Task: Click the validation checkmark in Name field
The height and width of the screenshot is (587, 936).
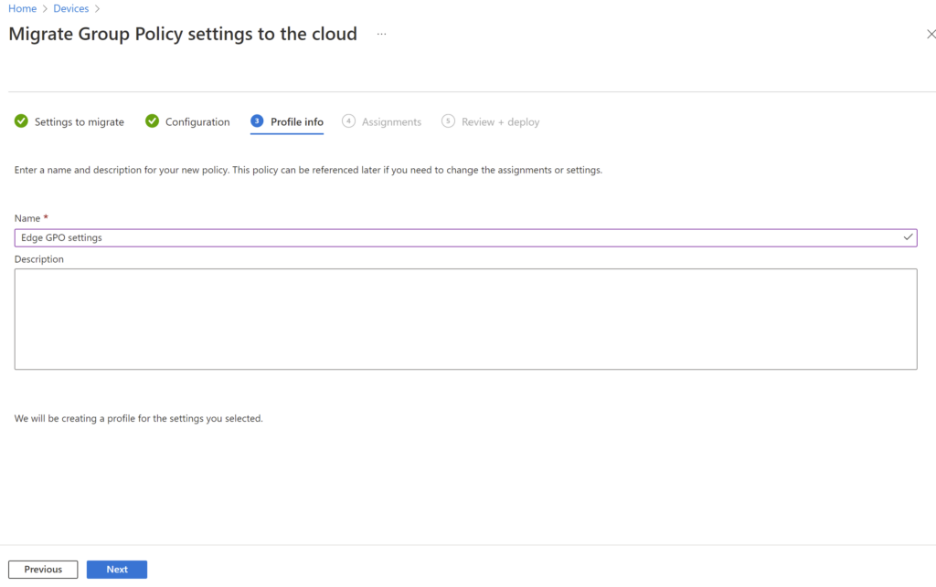Action: pos(908,237)
